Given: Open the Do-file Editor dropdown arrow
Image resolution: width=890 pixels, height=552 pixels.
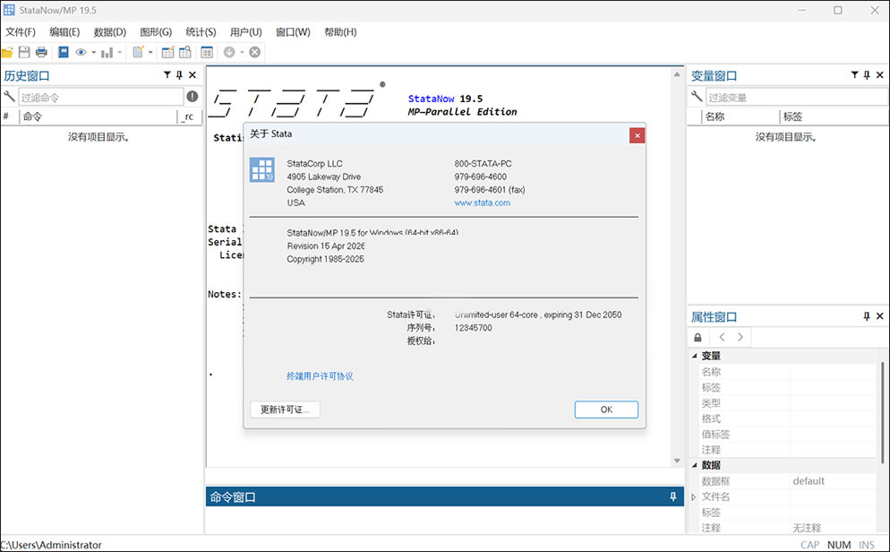Looking at the screenshot, I should (150, 52).
